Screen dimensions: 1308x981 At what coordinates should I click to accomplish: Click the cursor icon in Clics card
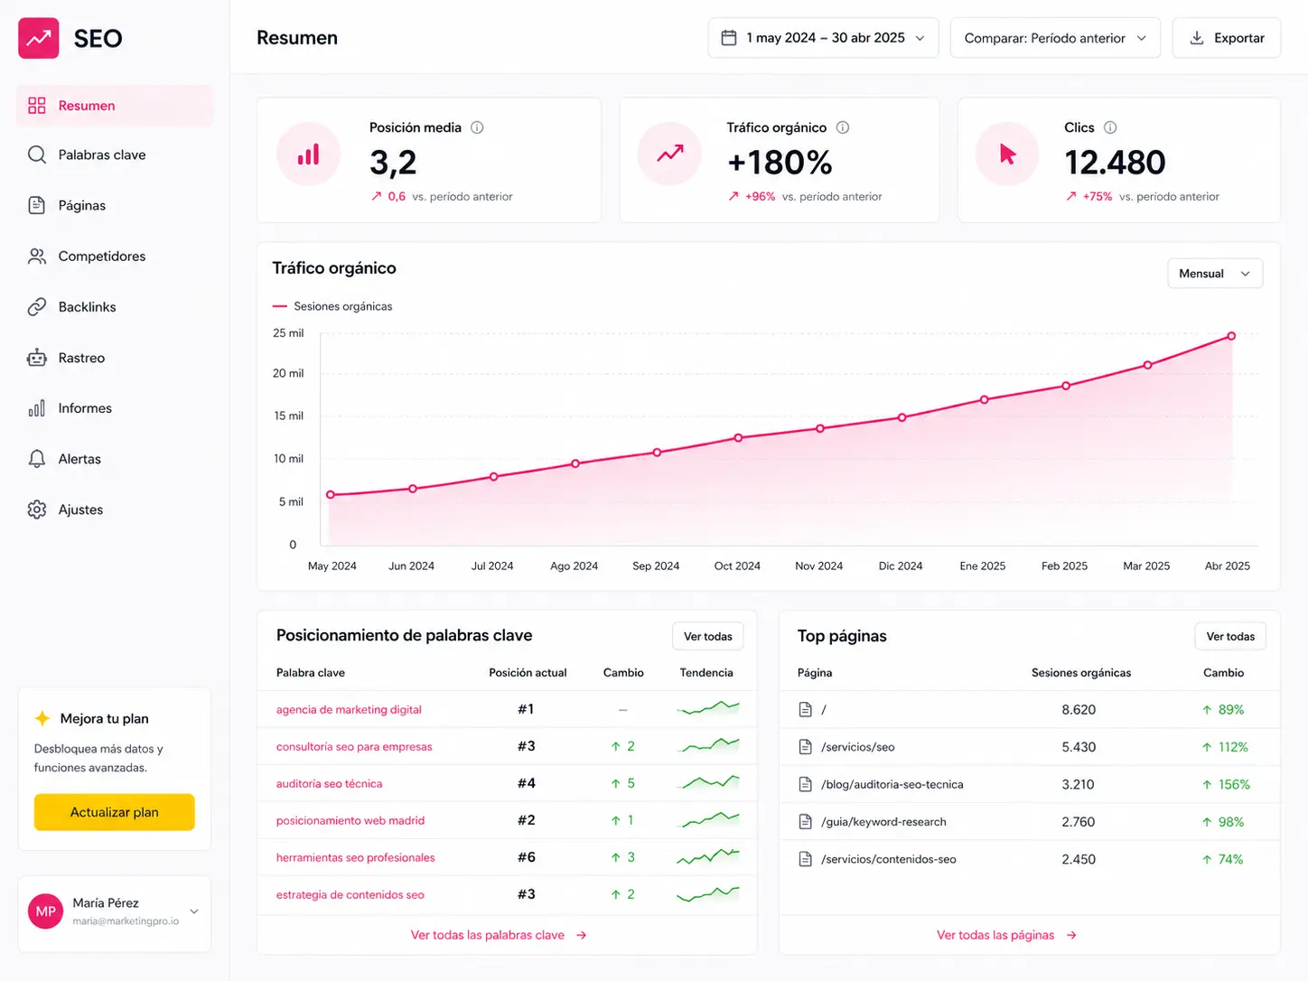coord(1007,154)
